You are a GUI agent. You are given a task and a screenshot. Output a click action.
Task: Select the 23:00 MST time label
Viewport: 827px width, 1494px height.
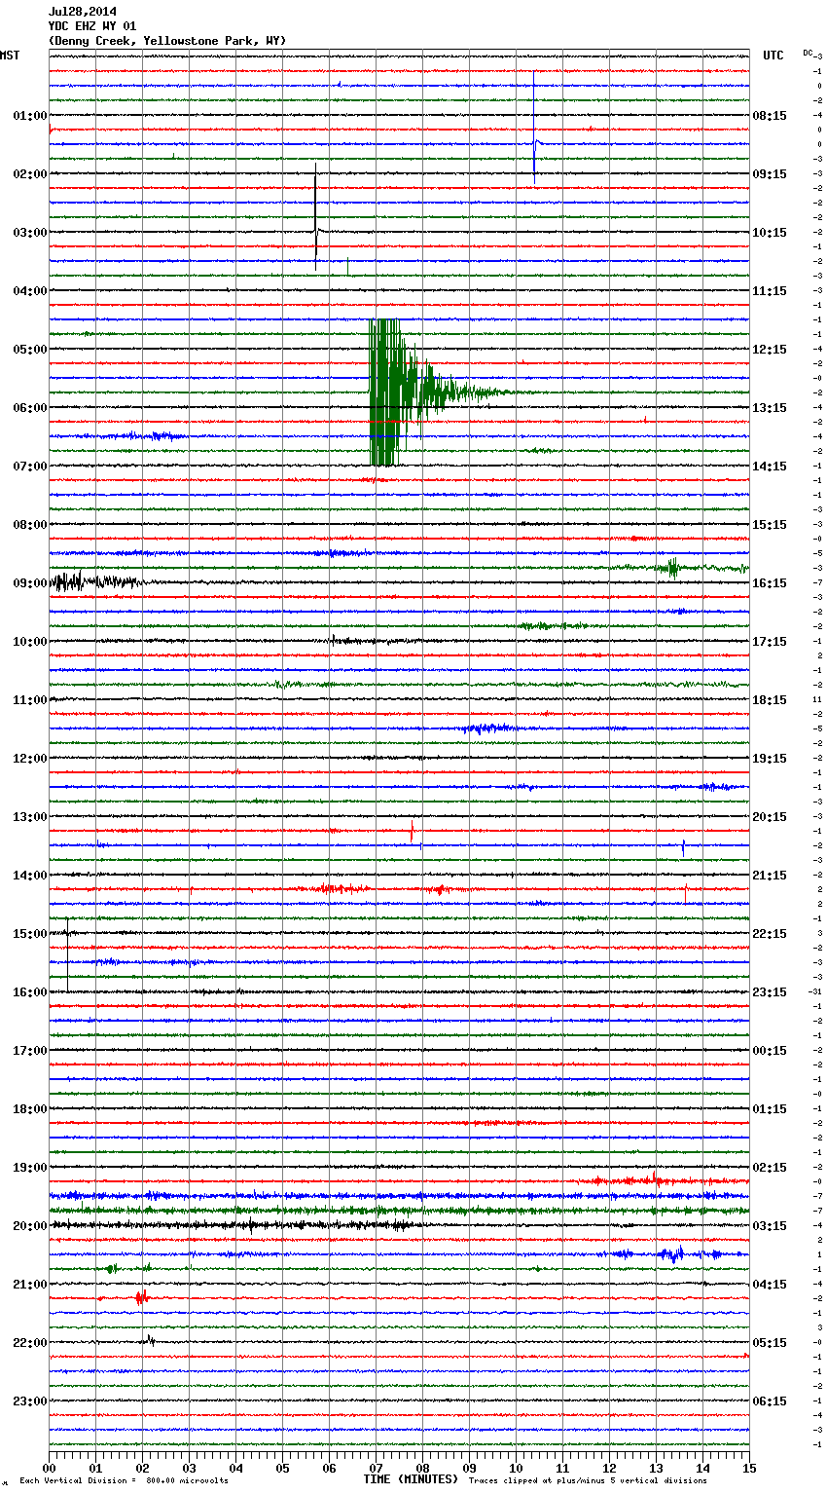30,1401
